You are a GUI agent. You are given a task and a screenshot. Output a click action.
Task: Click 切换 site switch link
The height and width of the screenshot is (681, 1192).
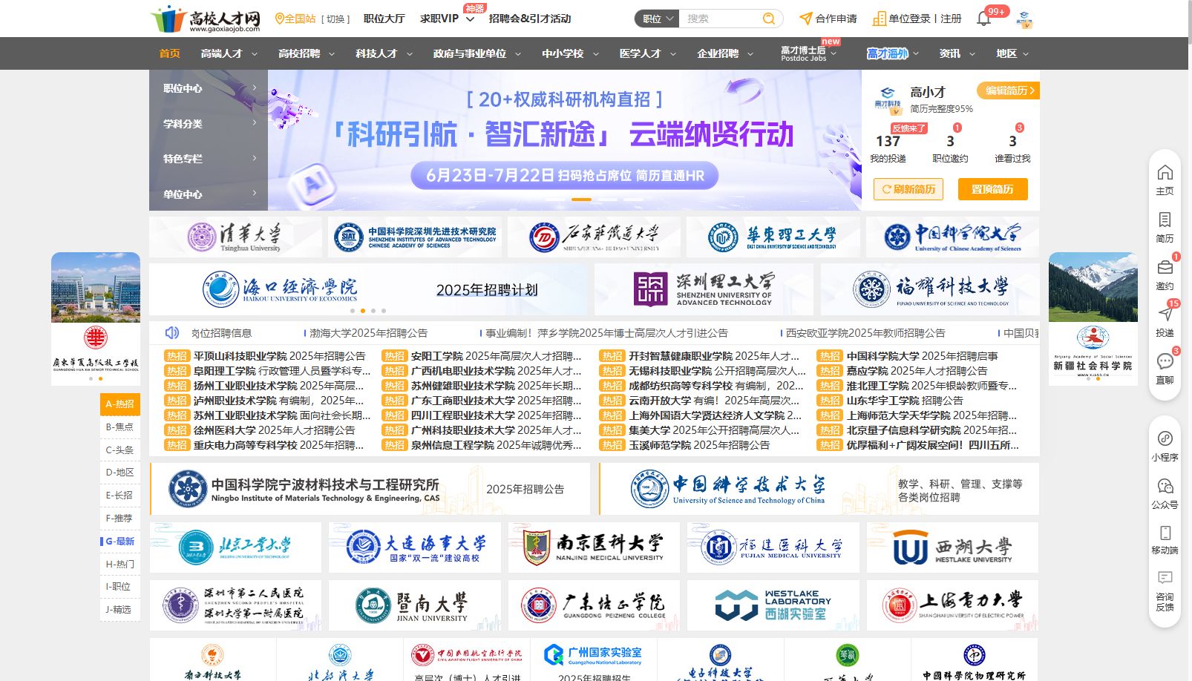point(335,19)
